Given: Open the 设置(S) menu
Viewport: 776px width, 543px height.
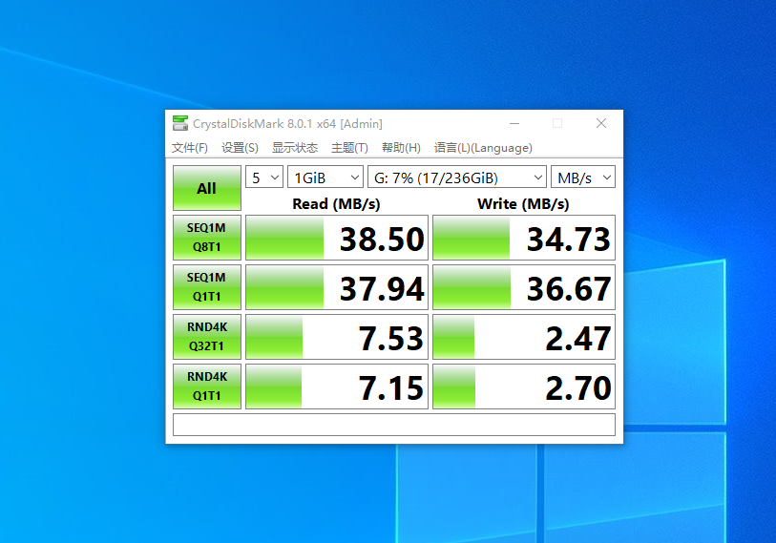Looking at the screenshot, I should click(240, 148).
